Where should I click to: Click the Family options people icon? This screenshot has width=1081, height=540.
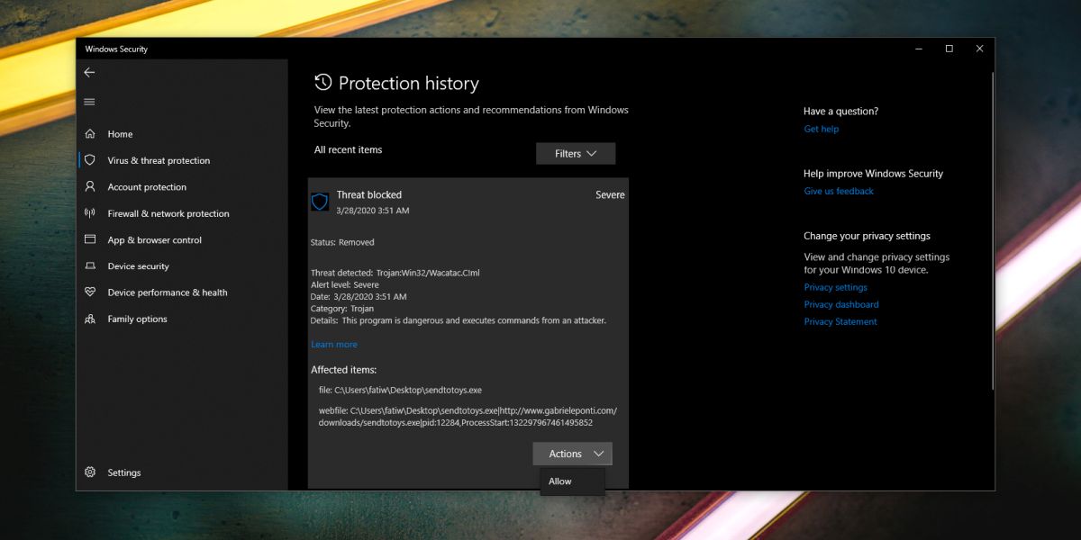(x=89, y=319)
